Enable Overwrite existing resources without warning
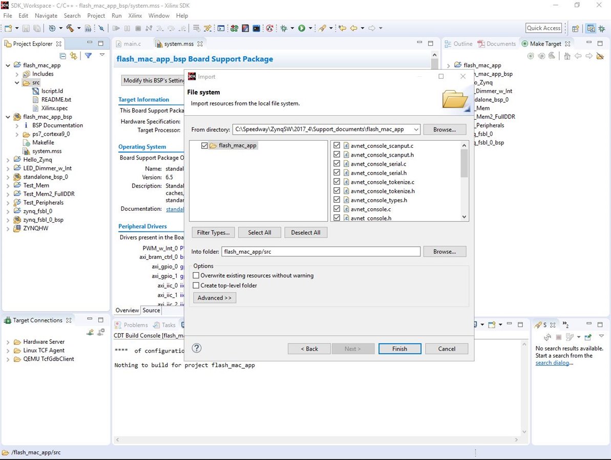611x460 pixels. [196, 275]
